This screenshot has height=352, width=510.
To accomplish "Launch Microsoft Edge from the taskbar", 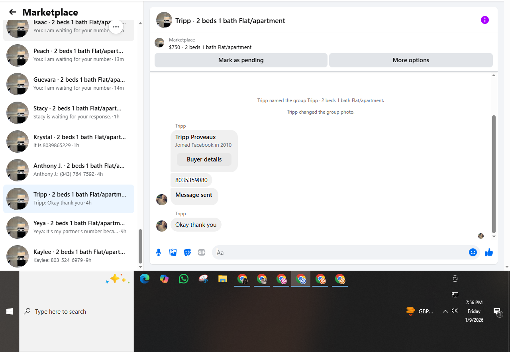I will pyautogui.click(x=145, y=279).
